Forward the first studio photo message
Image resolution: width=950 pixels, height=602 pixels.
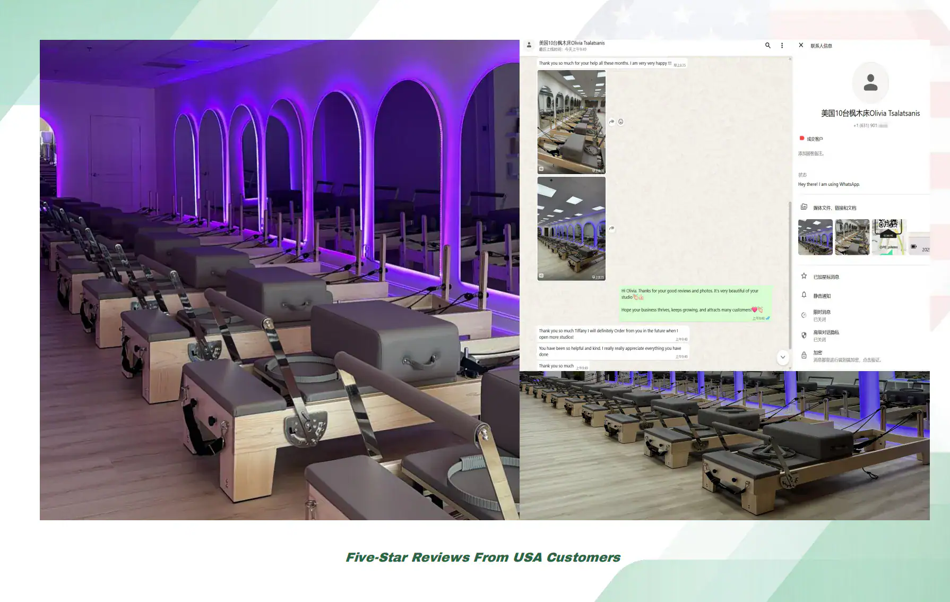tap(611, 122)
